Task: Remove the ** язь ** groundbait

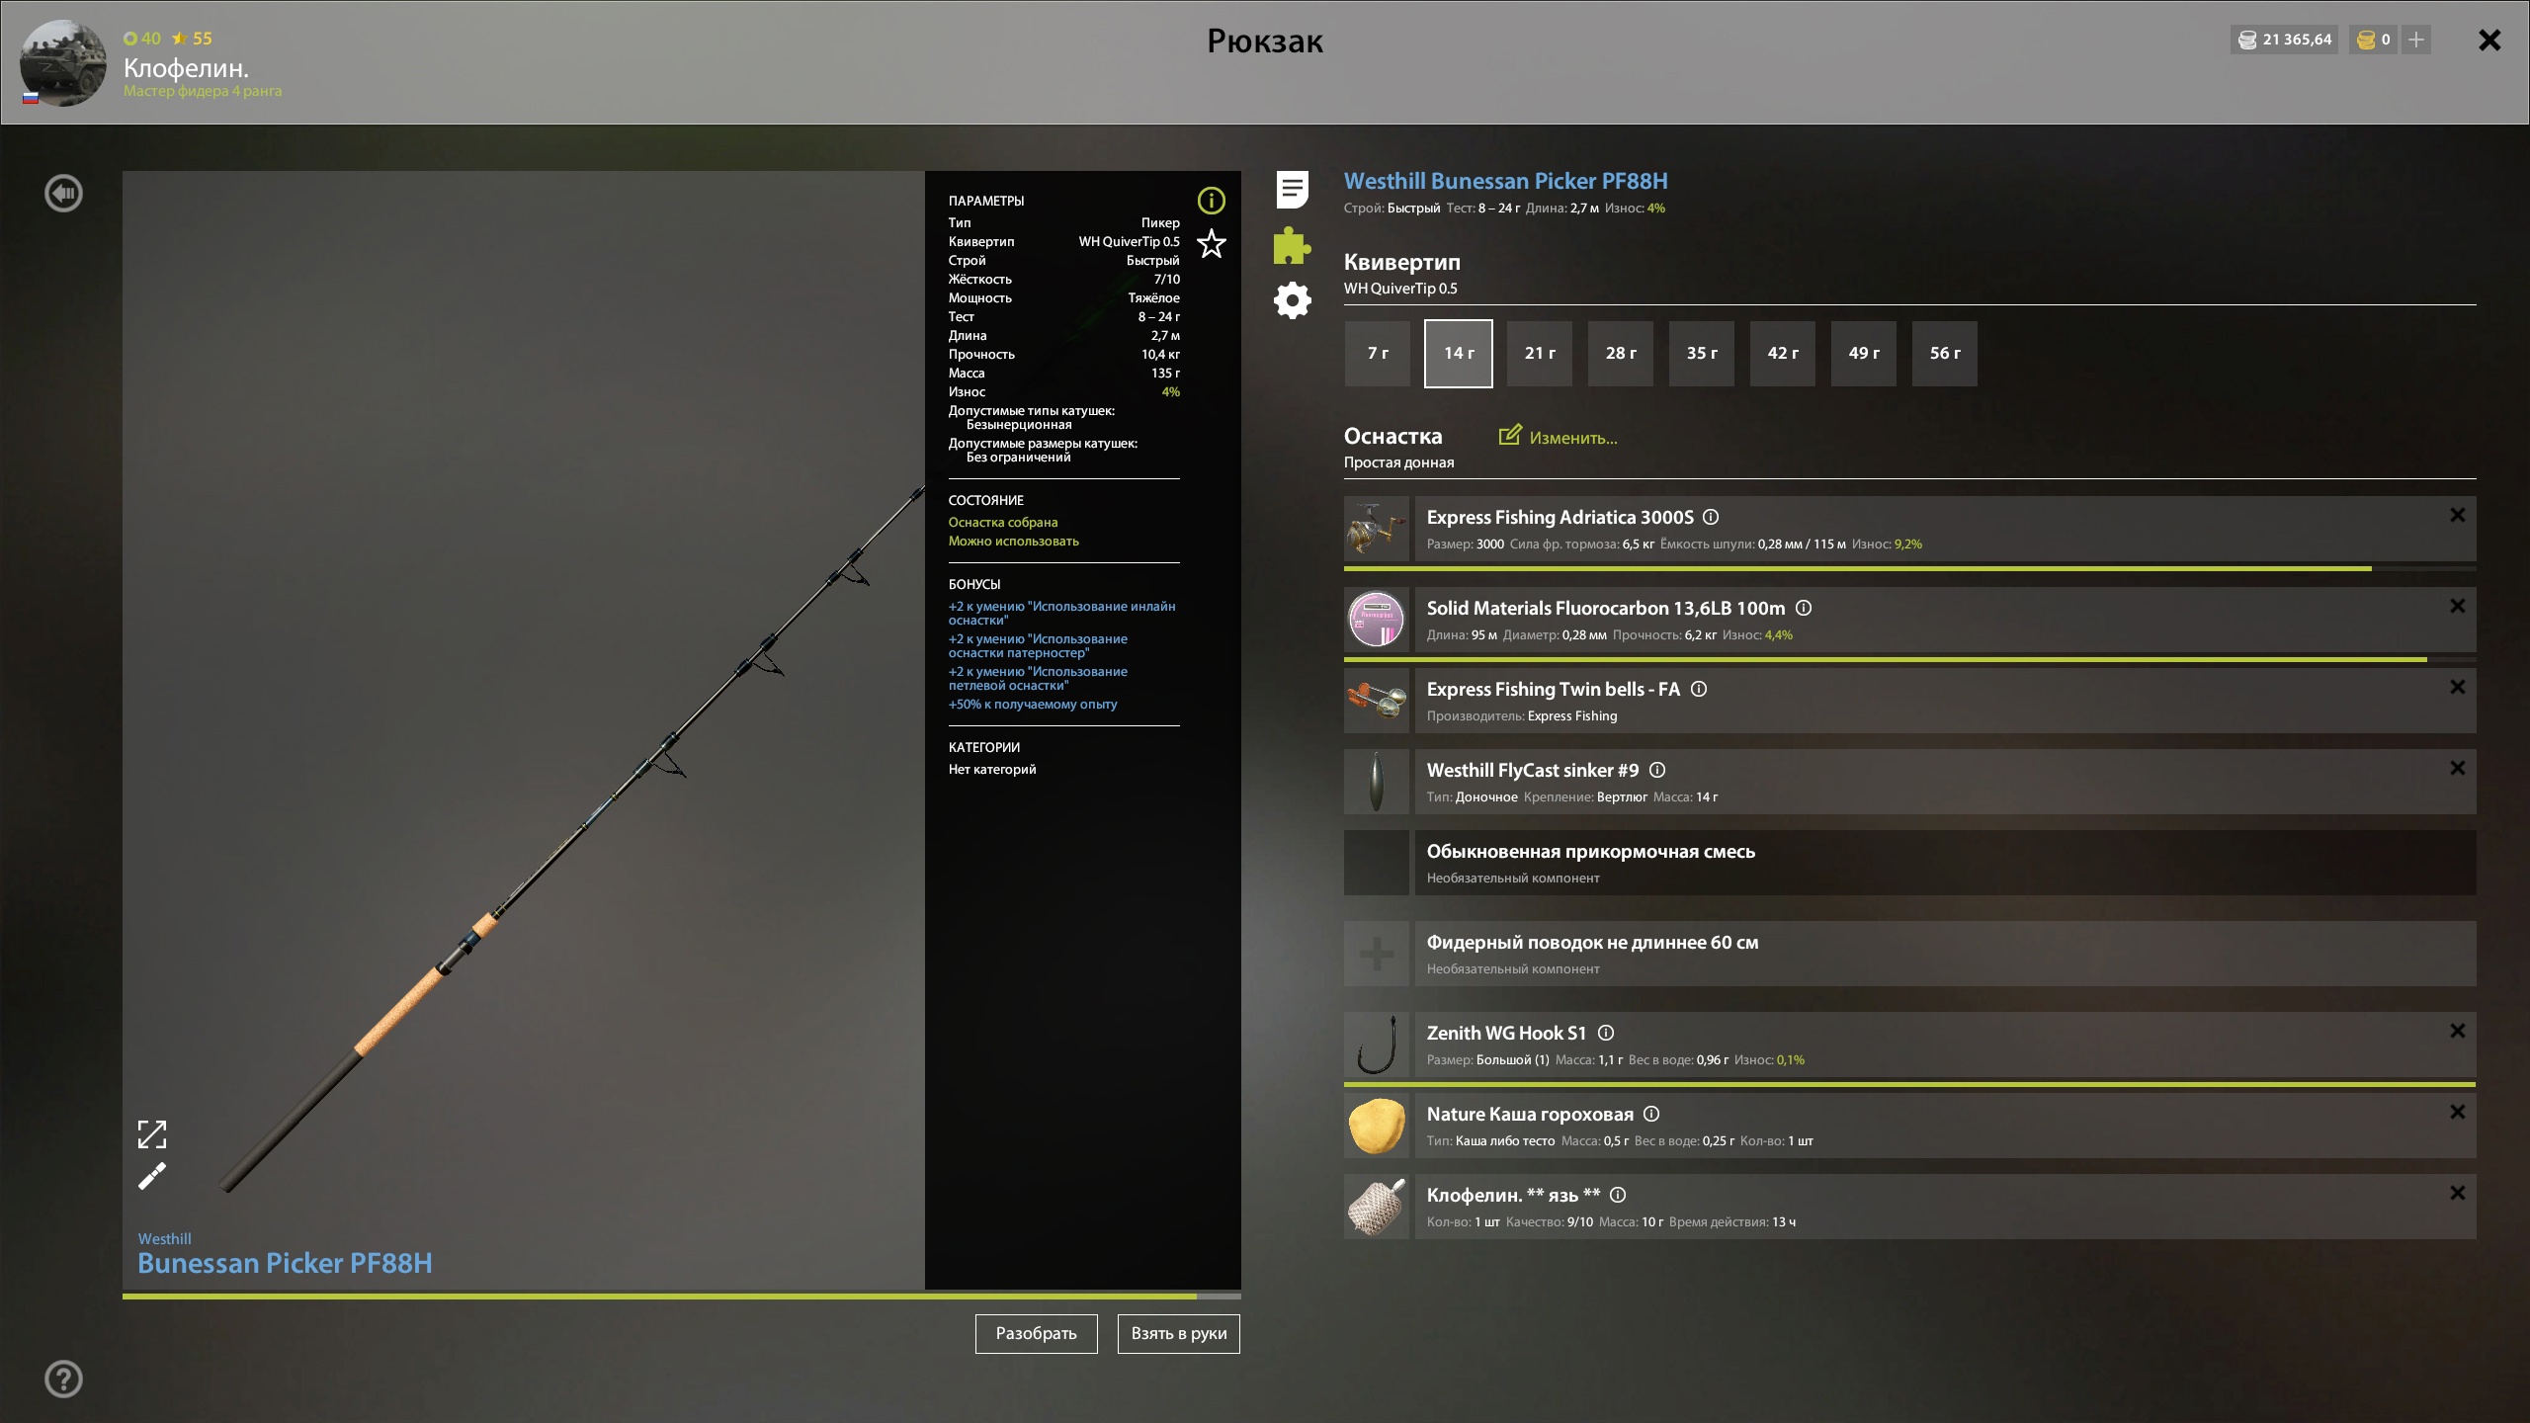Action: coord(2457,1193)
